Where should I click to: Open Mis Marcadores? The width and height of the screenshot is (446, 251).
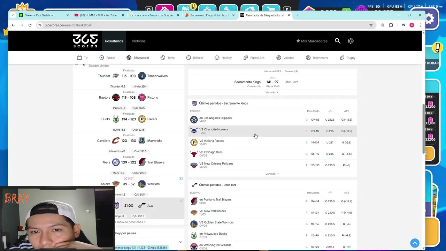point(312,41)
